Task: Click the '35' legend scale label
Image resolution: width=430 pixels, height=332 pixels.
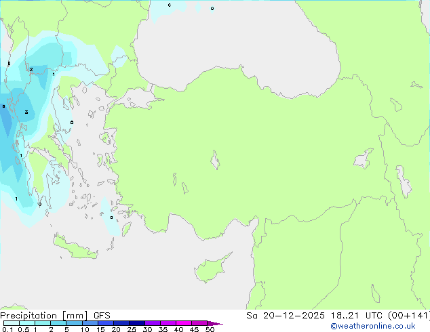Action: coord(163,329)
